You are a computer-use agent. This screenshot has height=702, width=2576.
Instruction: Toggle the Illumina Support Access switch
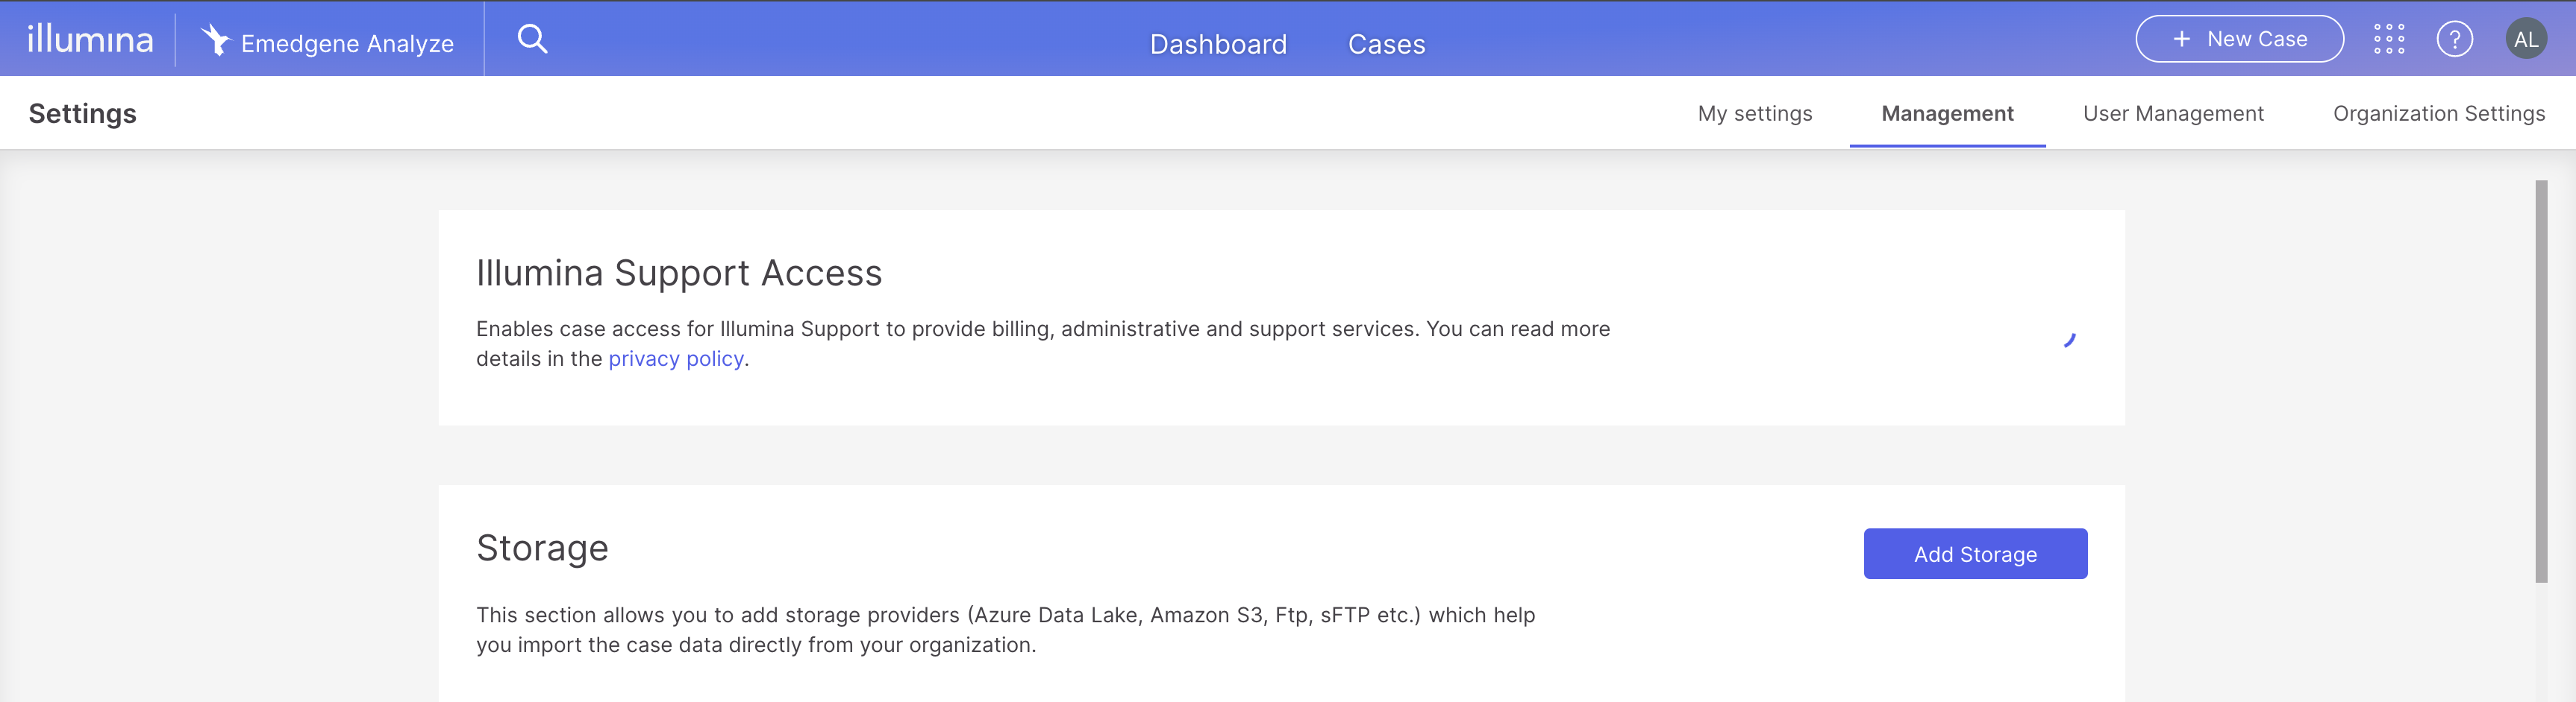2068,341
